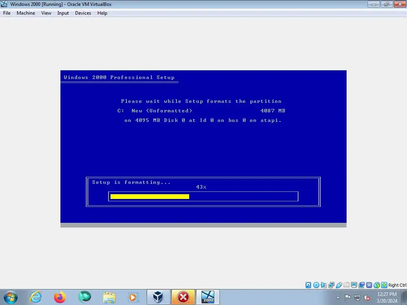Open Action Center flag icon
This screenshot has width=407, height=305.
(x=347, y=297)
